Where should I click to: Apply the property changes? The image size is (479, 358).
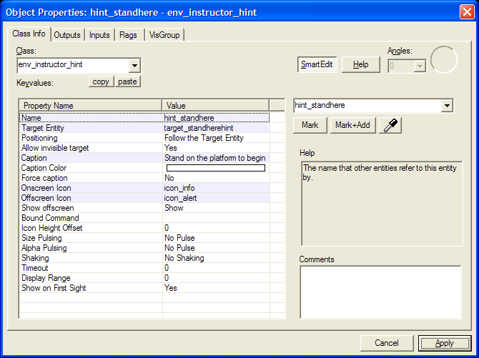[x=445, y=343]
